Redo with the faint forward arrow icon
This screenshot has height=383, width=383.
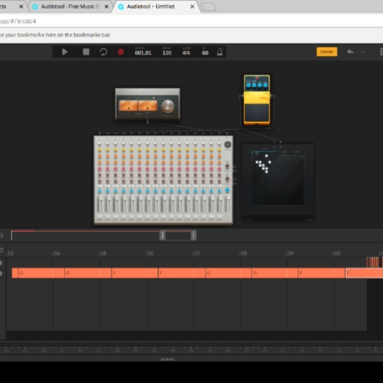[363, 52]
